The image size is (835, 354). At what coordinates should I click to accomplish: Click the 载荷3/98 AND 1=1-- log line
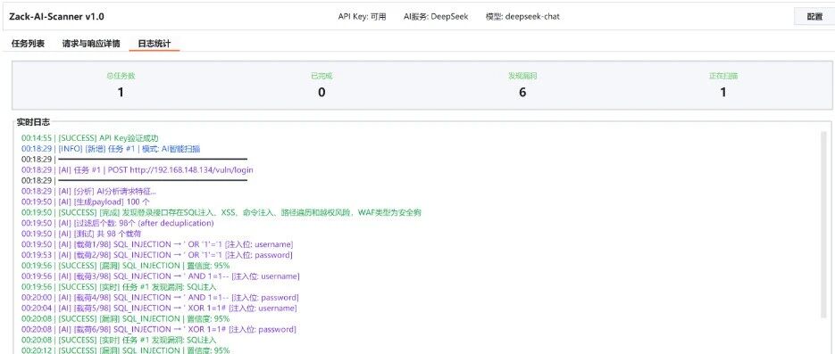tap(160, 276)
